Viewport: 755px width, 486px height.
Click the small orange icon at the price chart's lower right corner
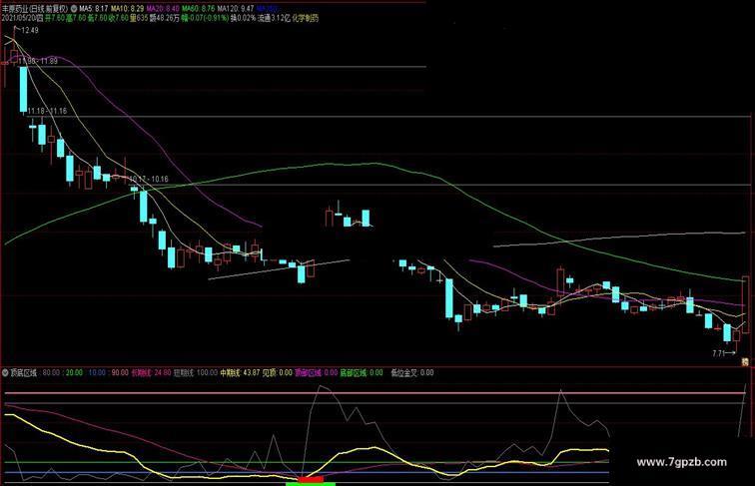[x=745, y=362]
